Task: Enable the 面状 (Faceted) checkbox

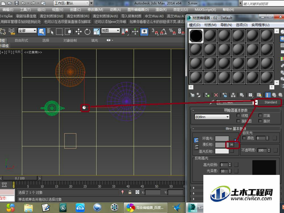Action: (260, 121)
